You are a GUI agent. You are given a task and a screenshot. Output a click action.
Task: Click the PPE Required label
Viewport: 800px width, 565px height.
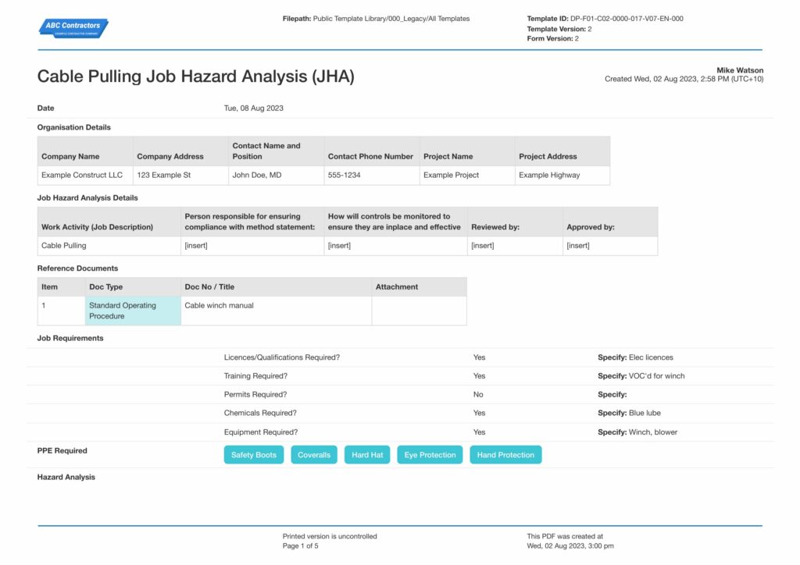pyautogui.click(x=62, y=451)
